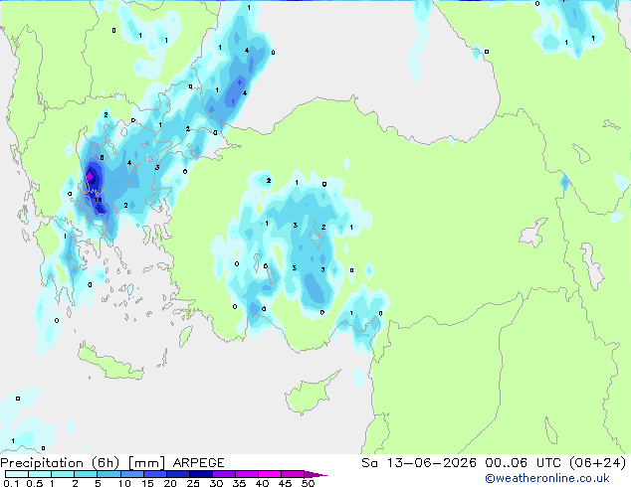The image size is (631, 487).
Task: Click the 1–2 mm legend swatch
Action: pos(63,474)
